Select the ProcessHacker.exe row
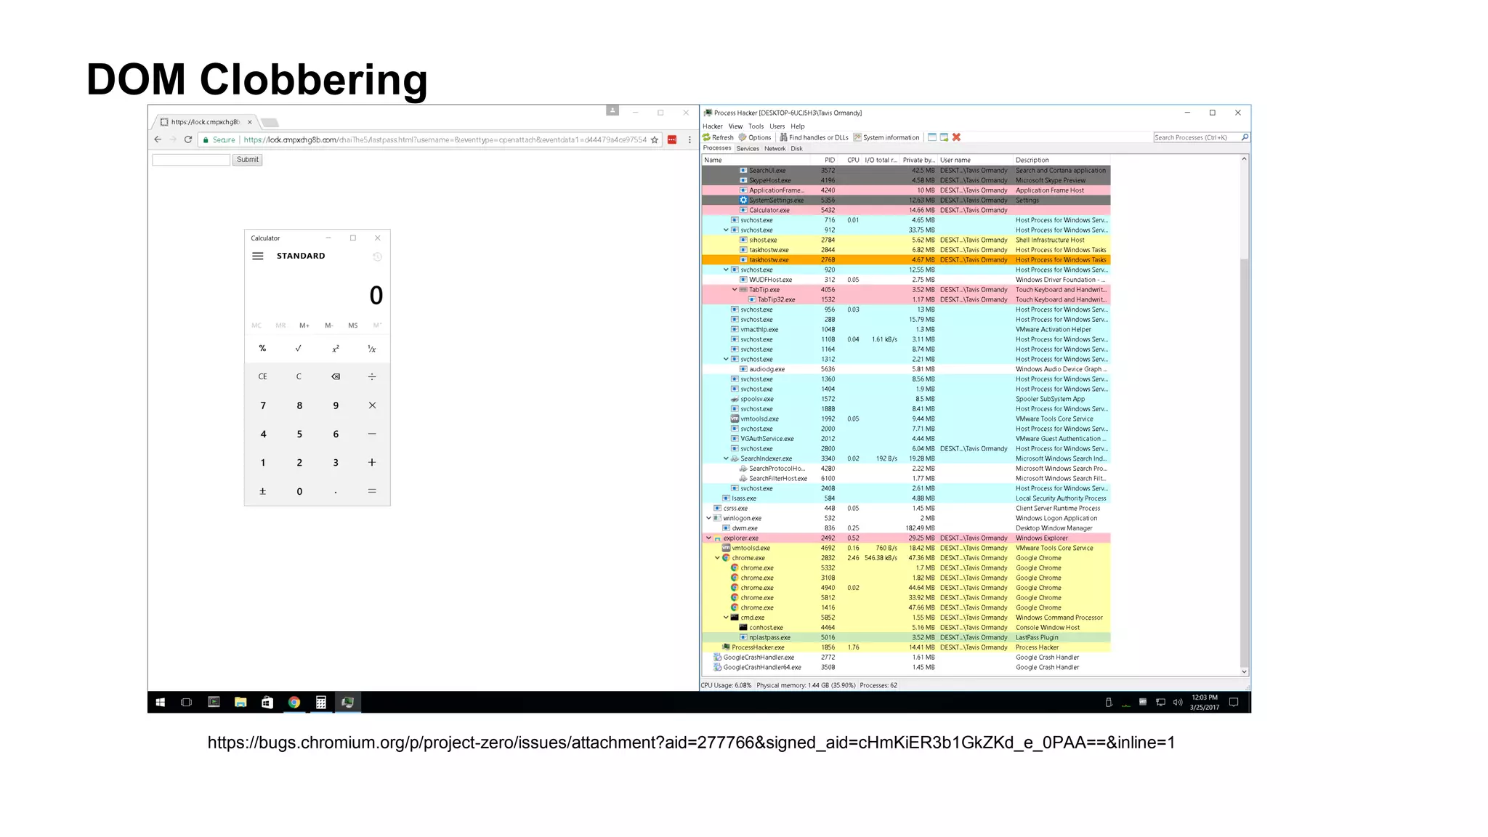Screen dimensions: 1488x837 pos(906,647)
